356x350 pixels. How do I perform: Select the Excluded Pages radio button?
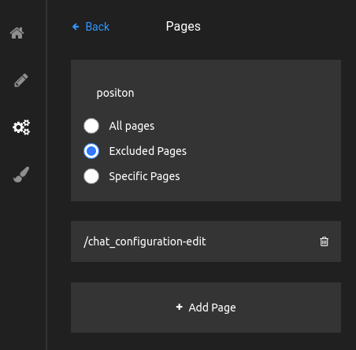pyautogui.click(x=91, y=151)
